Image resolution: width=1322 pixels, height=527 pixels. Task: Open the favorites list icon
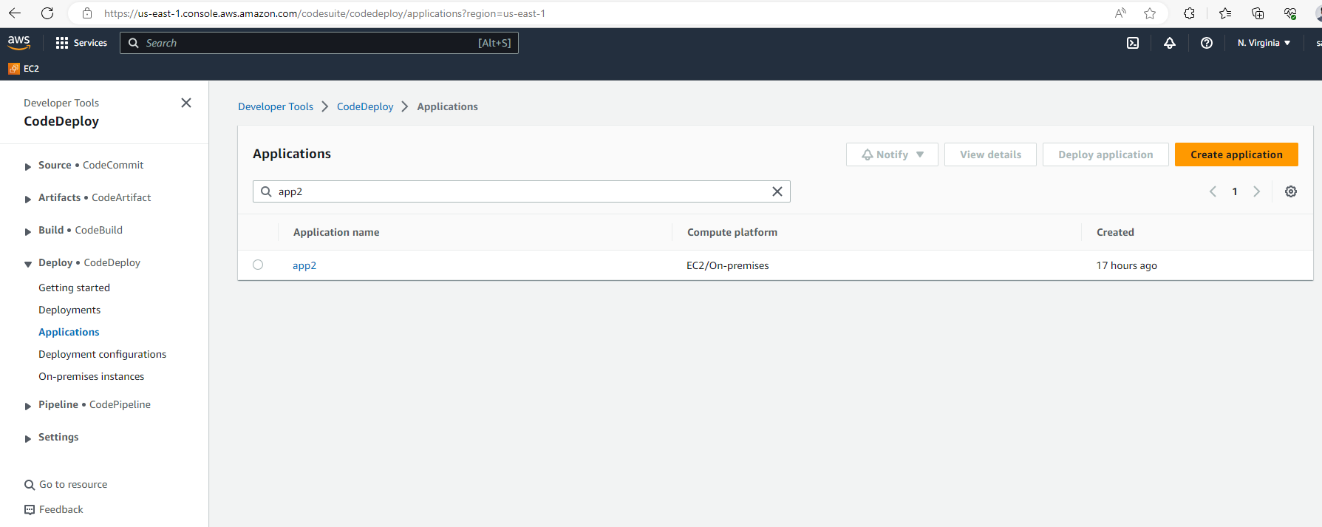1225,13
